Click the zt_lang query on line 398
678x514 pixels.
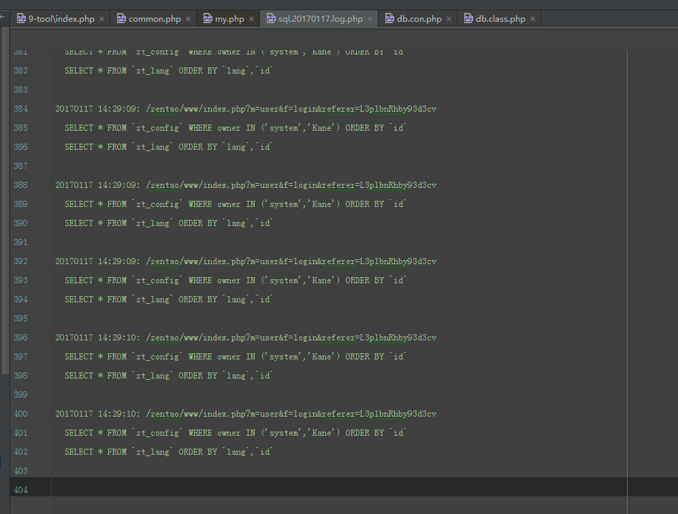(x=168, y=376)
